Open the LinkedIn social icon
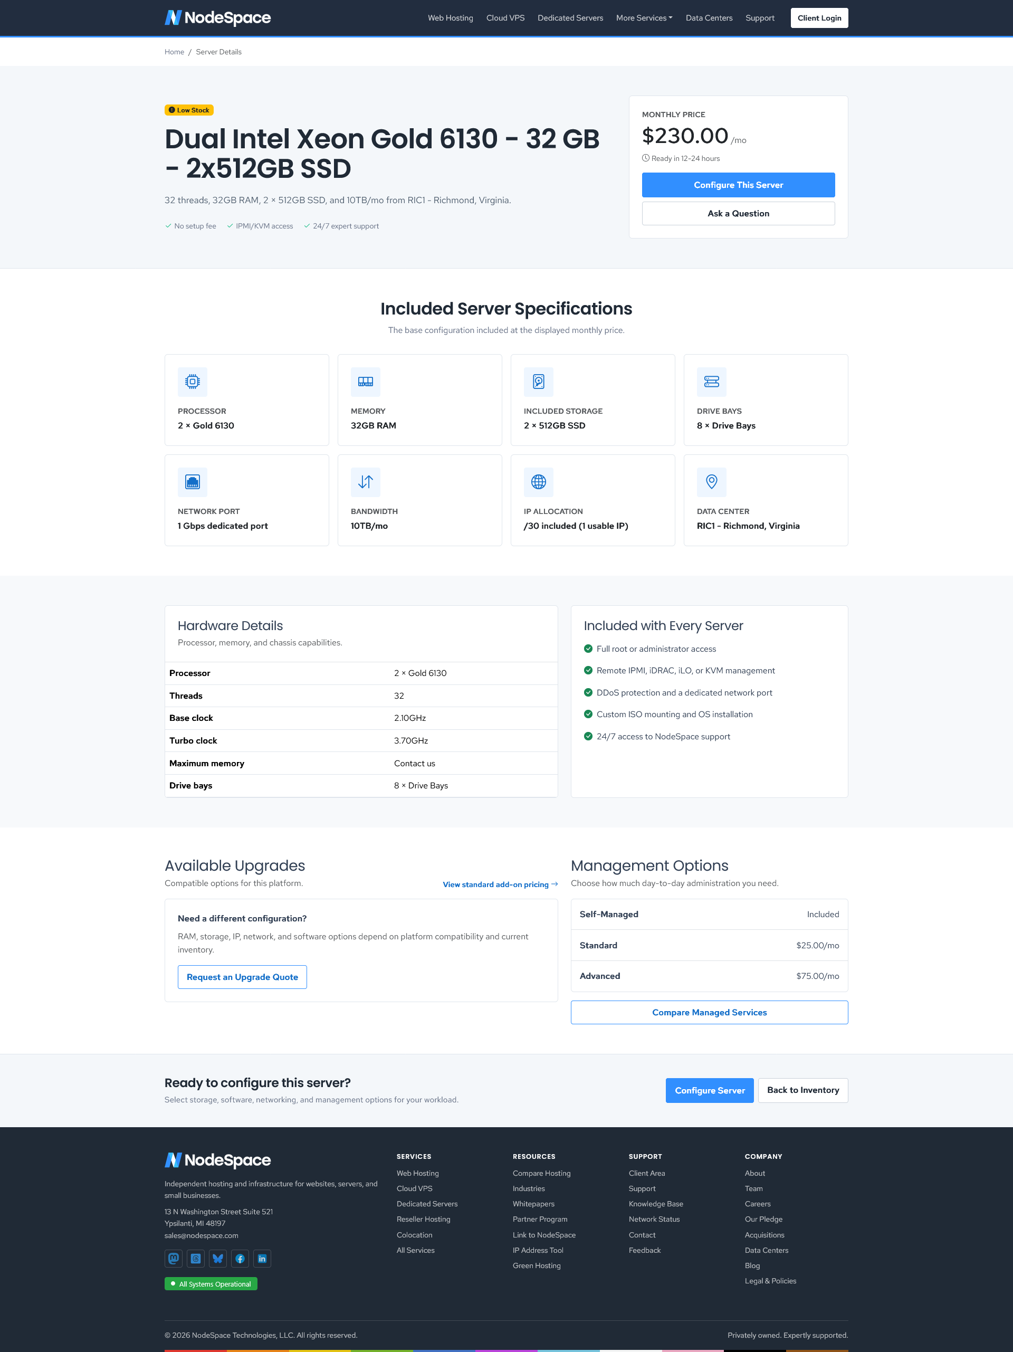The width and height of the screenshot is (1013, 1352). tap(262, 1259)
